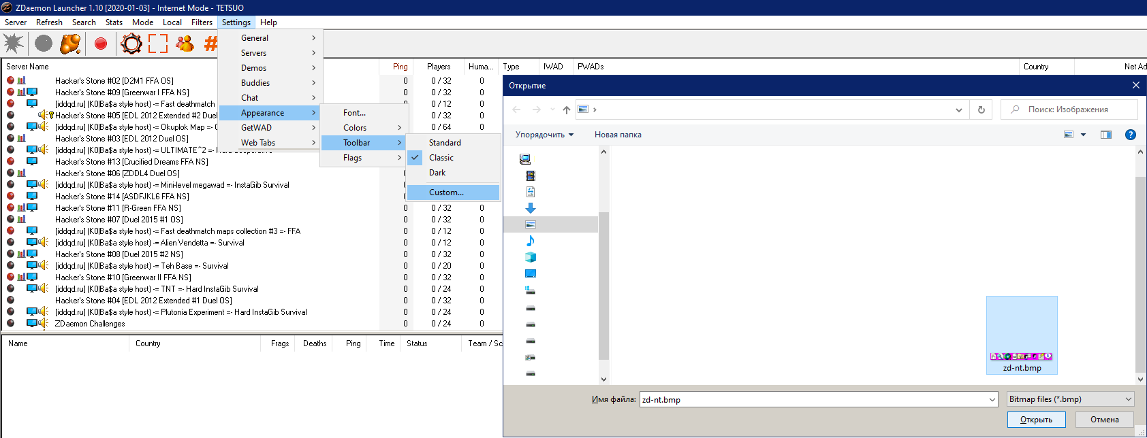Image resolution: width=1147 pixels, height=438 pixels.
Task: Open the buddies people toolbar icon
Action: point(185,44)
